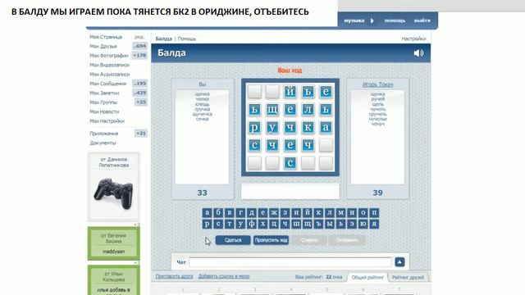Pick letter б on the letter keyboard
Screen dimensions: 525x295
click(218, 213)
